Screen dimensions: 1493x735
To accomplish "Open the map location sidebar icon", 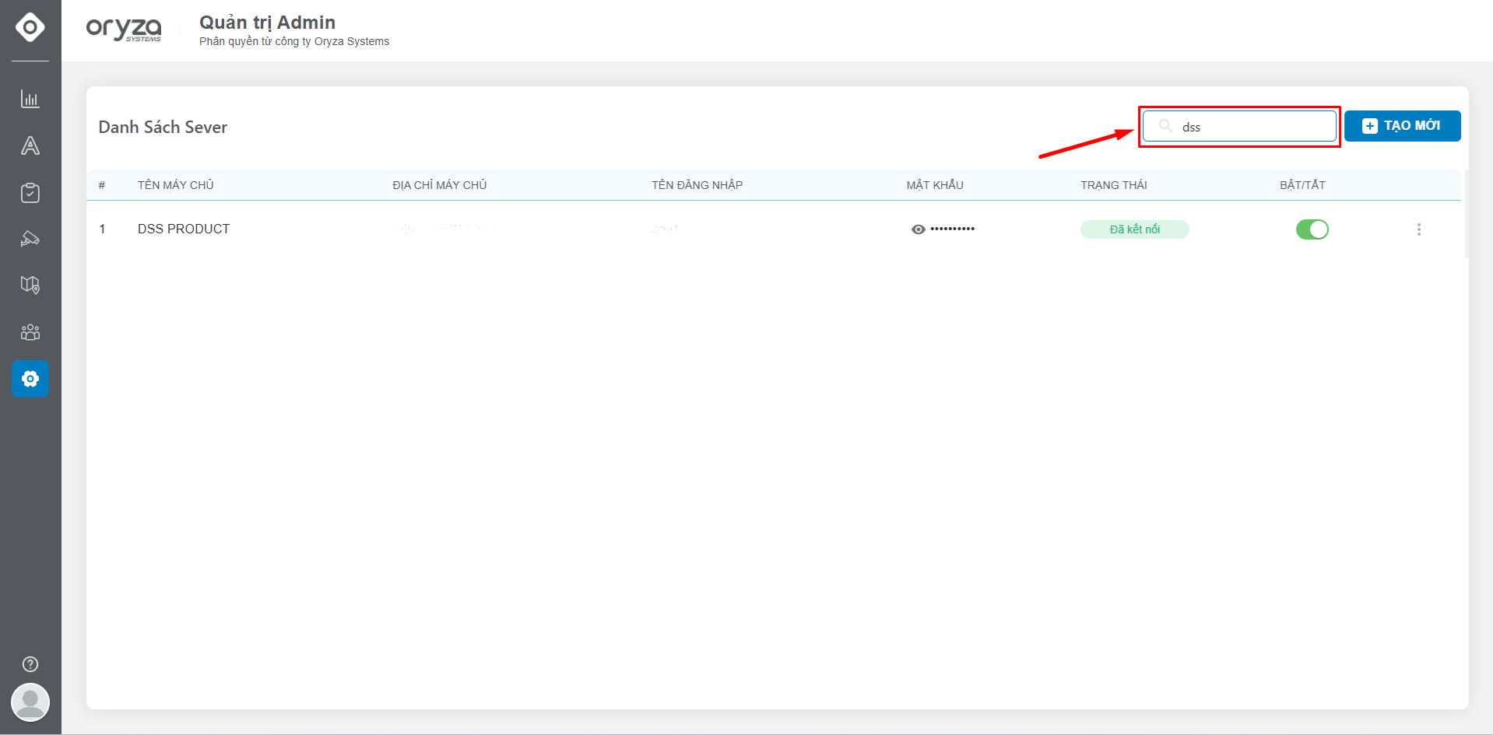I will pos(30,285).
